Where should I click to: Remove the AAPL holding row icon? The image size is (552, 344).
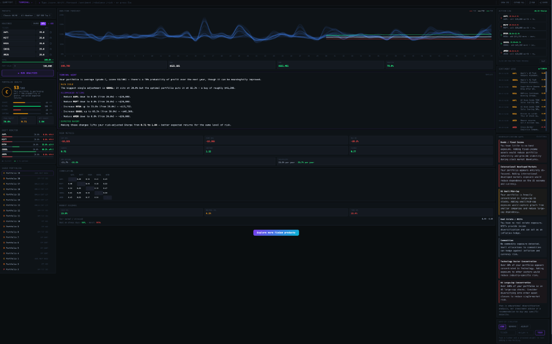pos(51,32)
